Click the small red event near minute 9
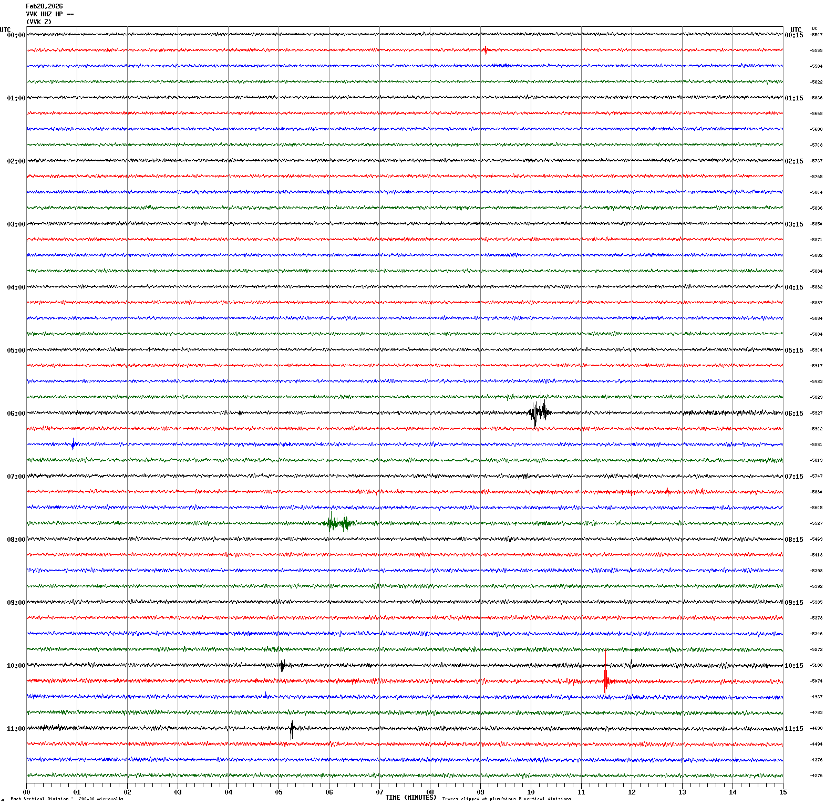This screenshot has width=825, height=806. point(486,50)
